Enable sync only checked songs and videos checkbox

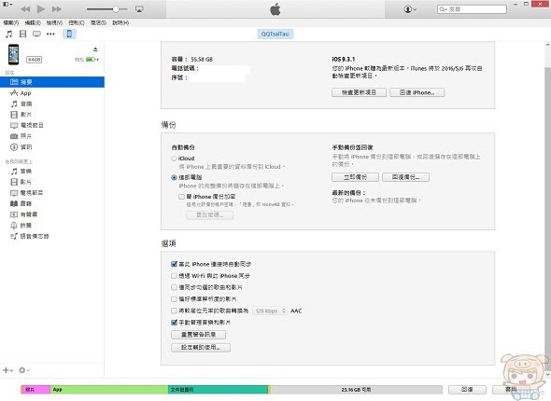tap(174, 287)
